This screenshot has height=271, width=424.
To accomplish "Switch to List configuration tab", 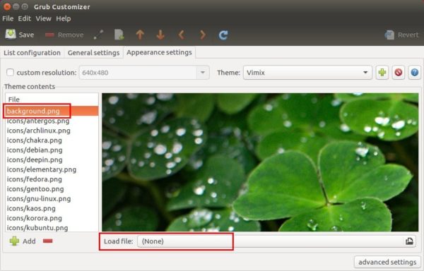I will [x=32, y=53].
